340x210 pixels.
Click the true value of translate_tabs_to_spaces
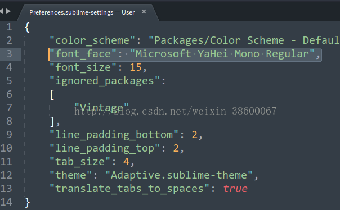(x=235, y=189)
